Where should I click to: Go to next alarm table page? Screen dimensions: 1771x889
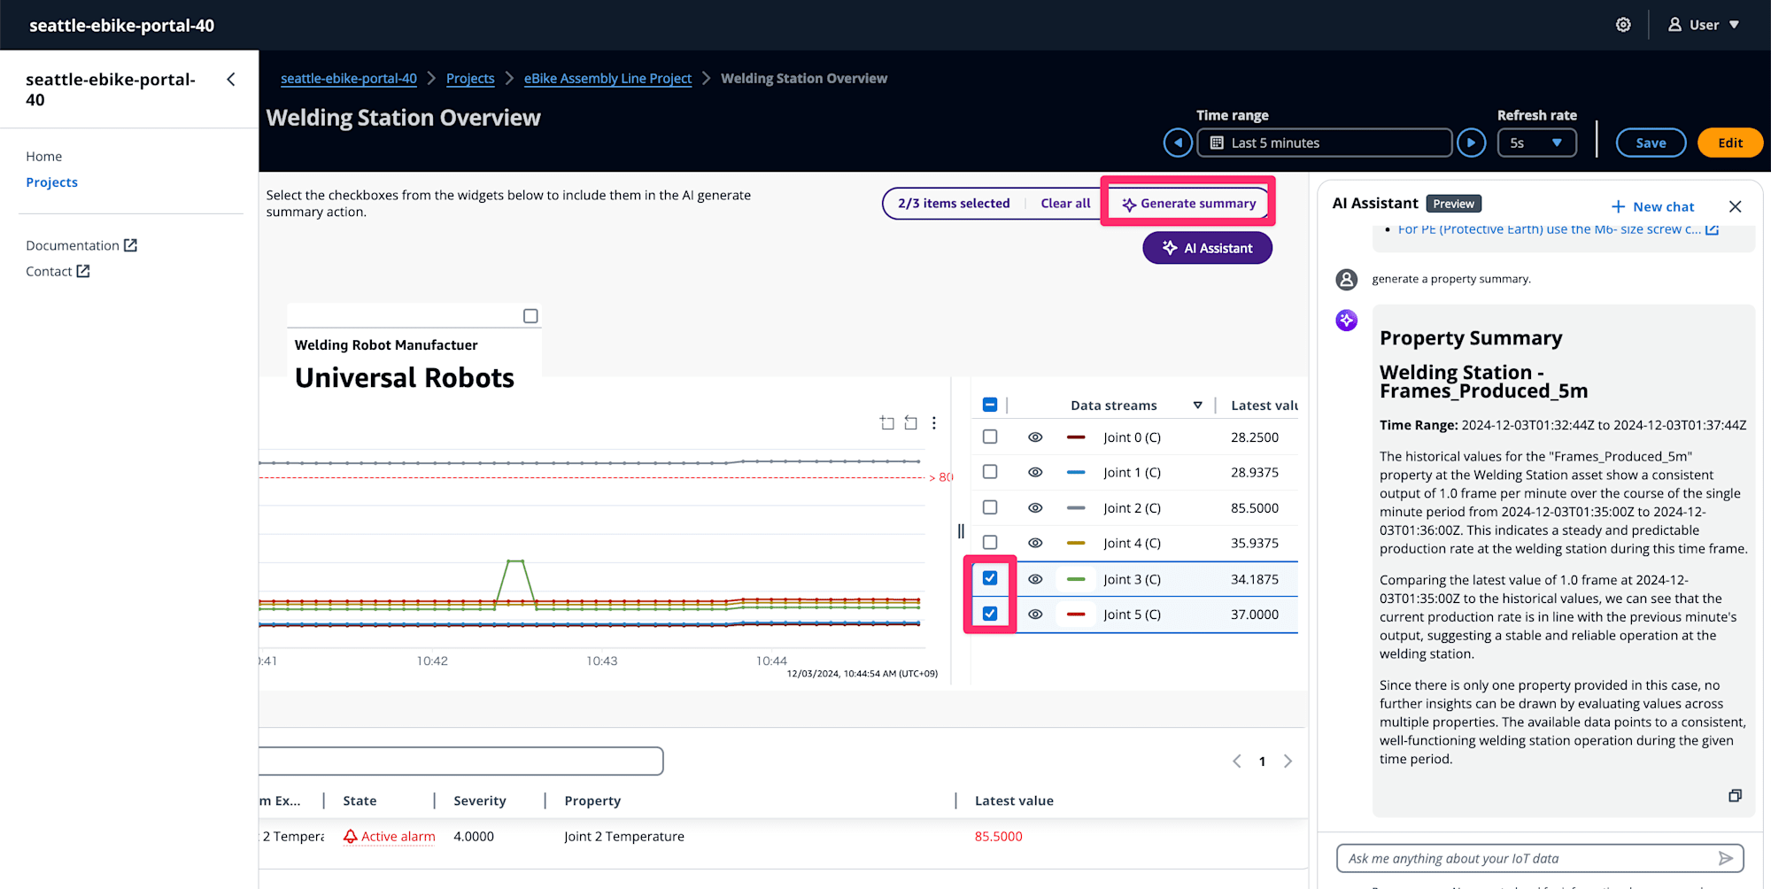tap(1288, 761)
